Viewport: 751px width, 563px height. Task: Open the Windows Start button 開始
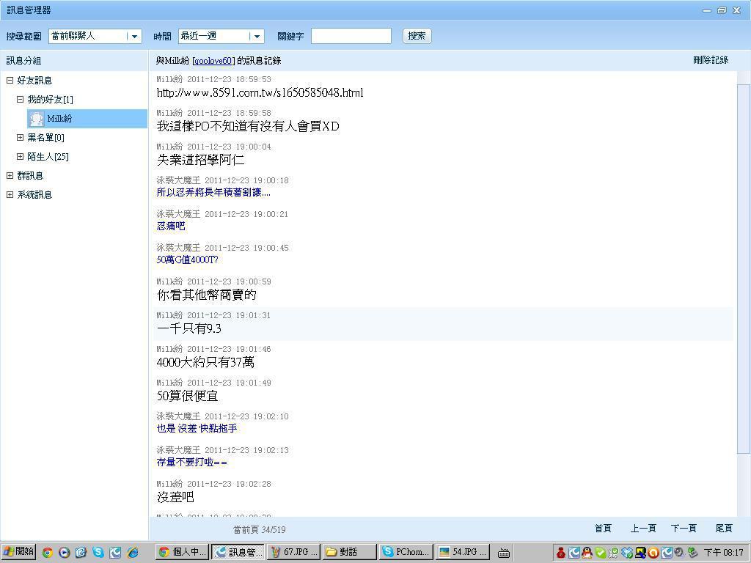18,552
